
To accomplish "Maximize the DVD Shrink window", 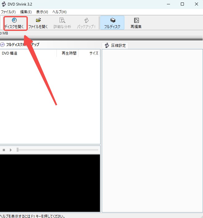I will point(182,4).
